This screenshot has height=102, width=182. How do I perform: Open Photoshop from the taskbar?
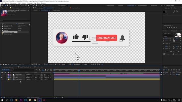[x=26, y=100]
